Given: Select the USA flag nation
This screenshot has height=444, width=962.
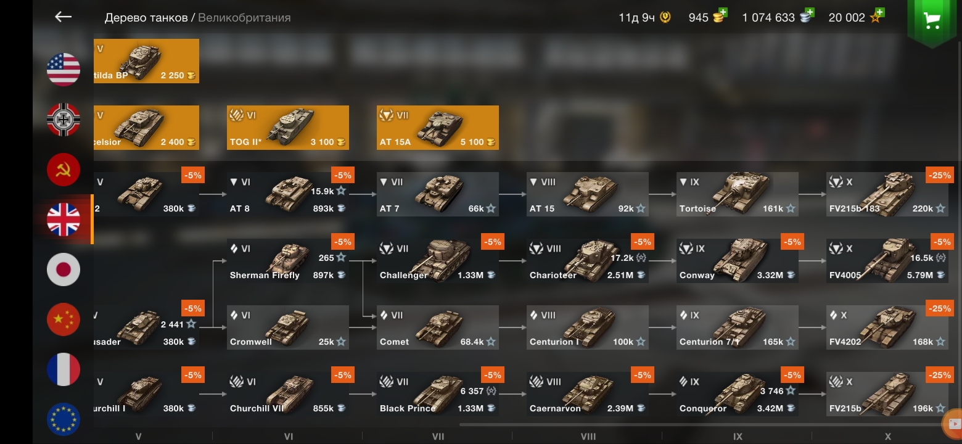Looking at the screenshot, I should click(64, 70).
